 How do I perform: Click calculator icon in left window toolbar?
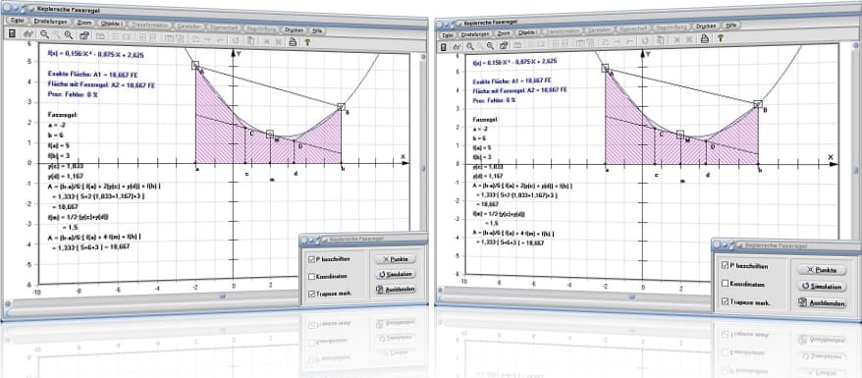point(12,33)
